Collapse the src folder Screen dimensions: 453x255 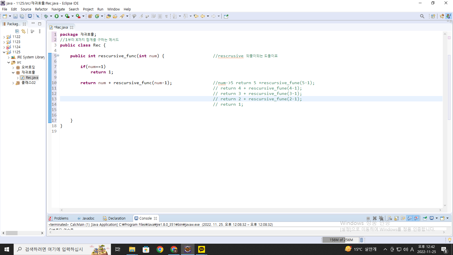(8, 62)
